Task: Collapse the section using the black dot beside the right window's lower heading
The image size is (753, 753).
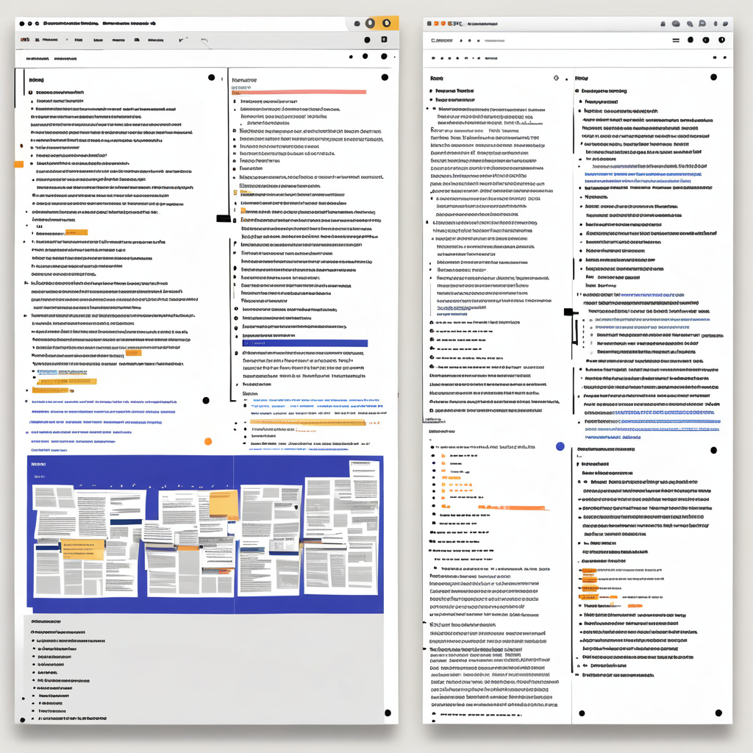Action: (713, 450)
